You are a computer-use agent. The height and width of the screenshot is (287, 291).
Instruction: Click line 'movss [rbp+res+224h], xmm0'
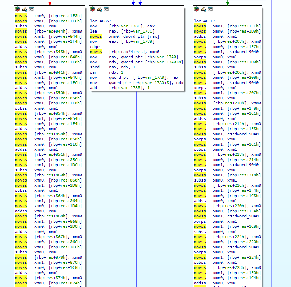[227, 237]
